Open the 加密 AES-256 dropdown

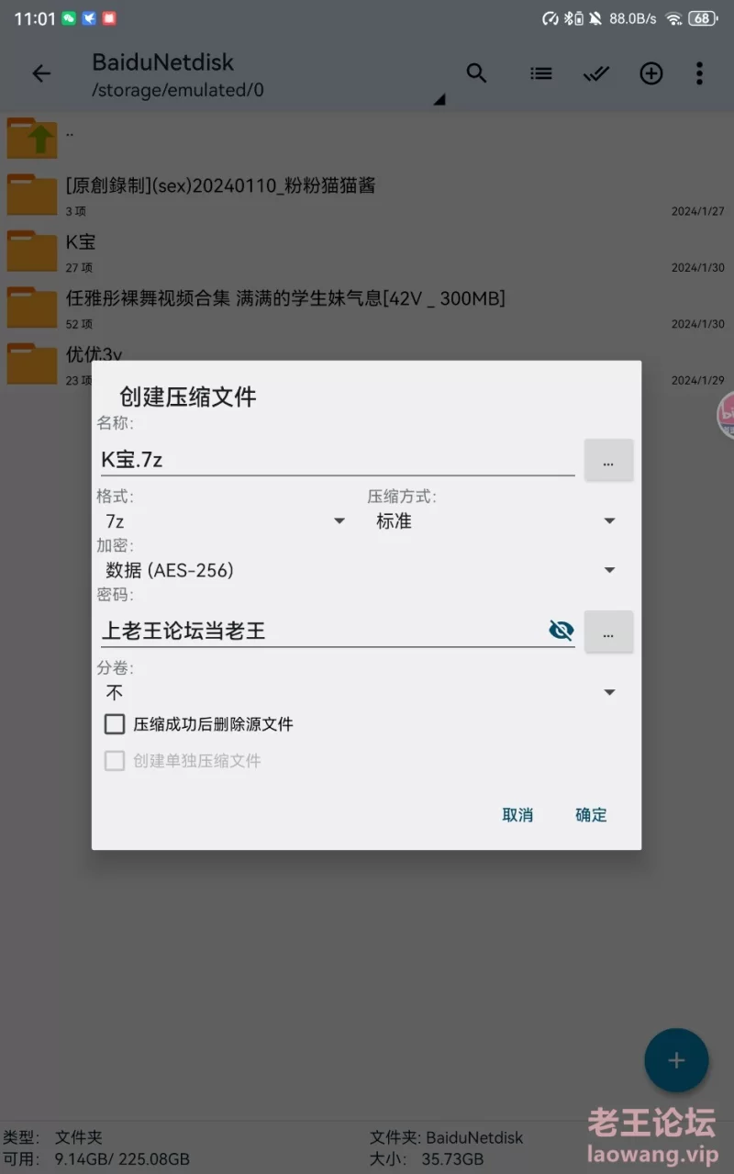click(x=361, y=570)
